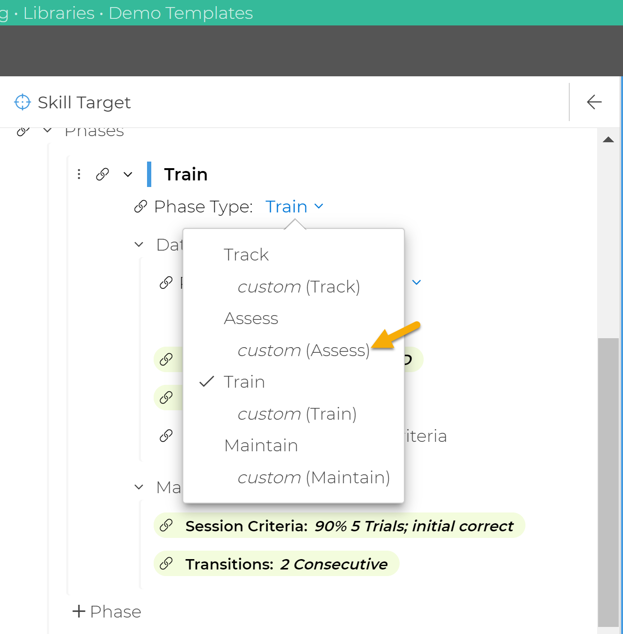The width and height of the screenshot is (623, 634).
Task: Collapse the Train phase chevron
Action: click(x=128, y=174)
